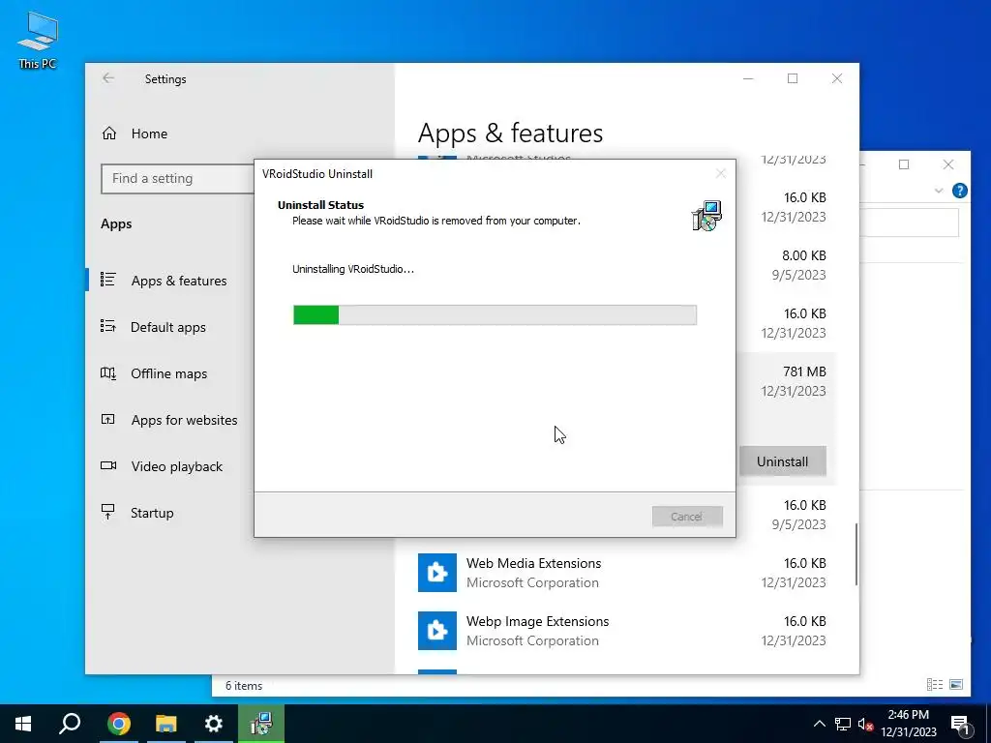Switch to Settings gear in taskbar
The height and width of the screenshot is (743, 991).
[214, 724]
